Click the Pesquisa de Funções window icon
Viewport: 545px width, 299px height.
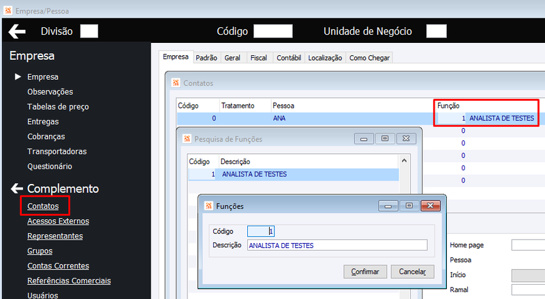pos(187,139)
